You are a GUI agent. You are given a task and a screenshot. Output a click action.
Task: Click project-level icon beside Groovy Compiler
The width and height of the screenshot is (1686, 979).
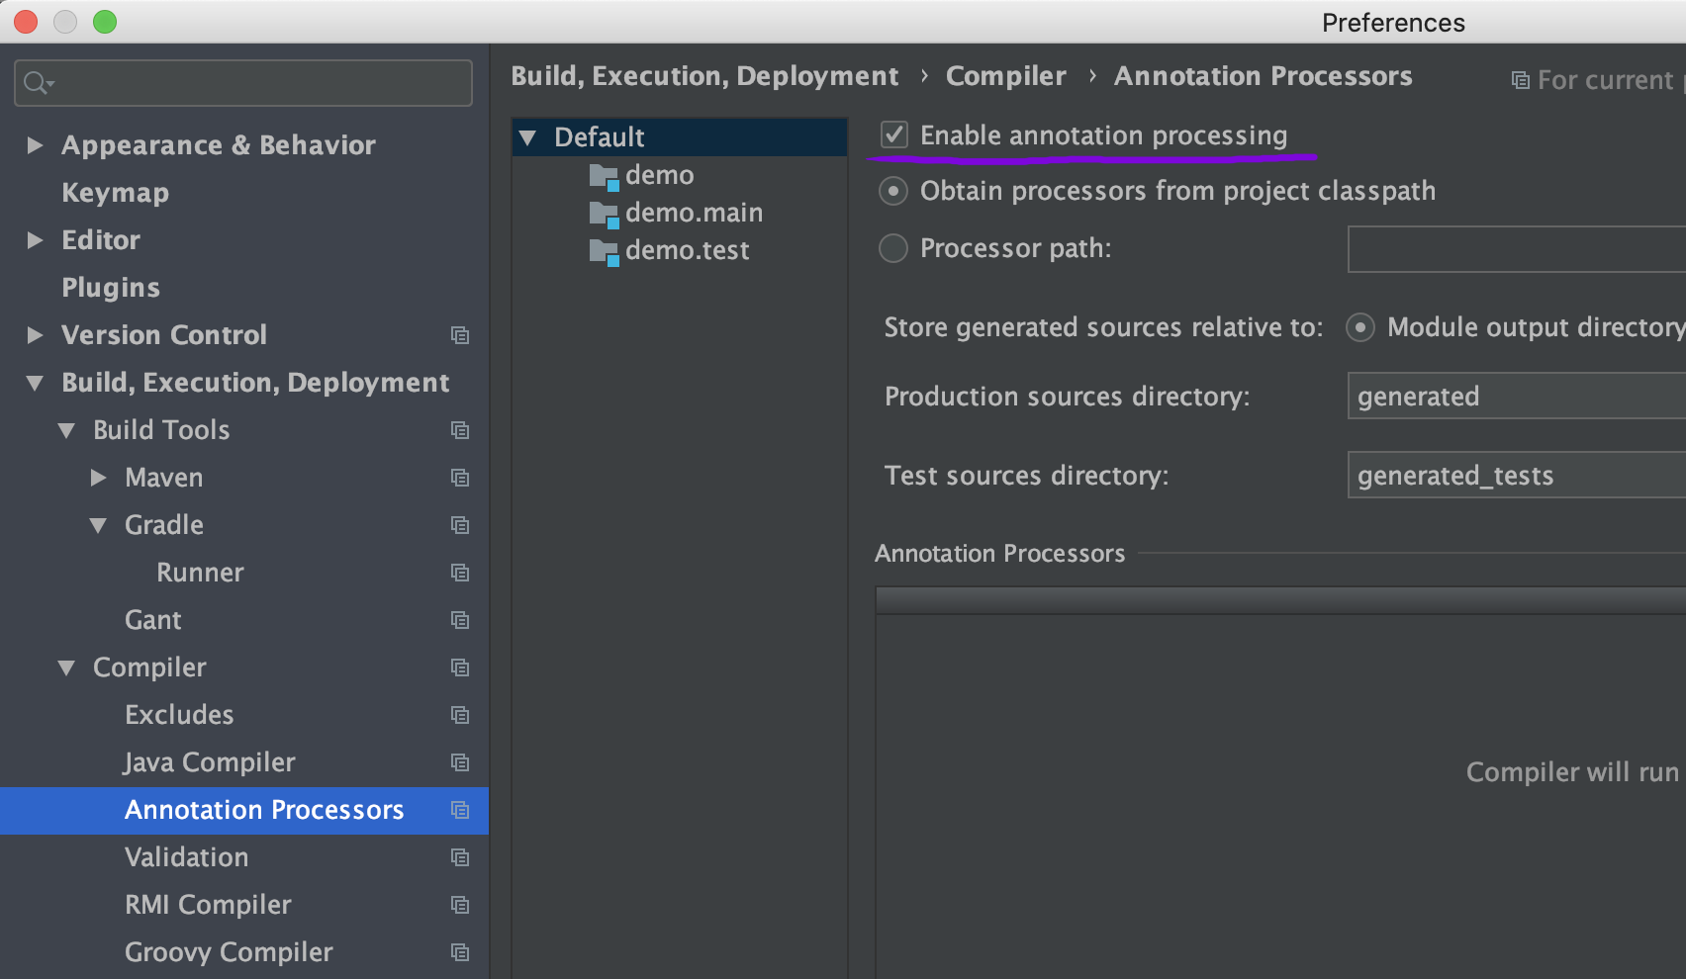(460, 952)
